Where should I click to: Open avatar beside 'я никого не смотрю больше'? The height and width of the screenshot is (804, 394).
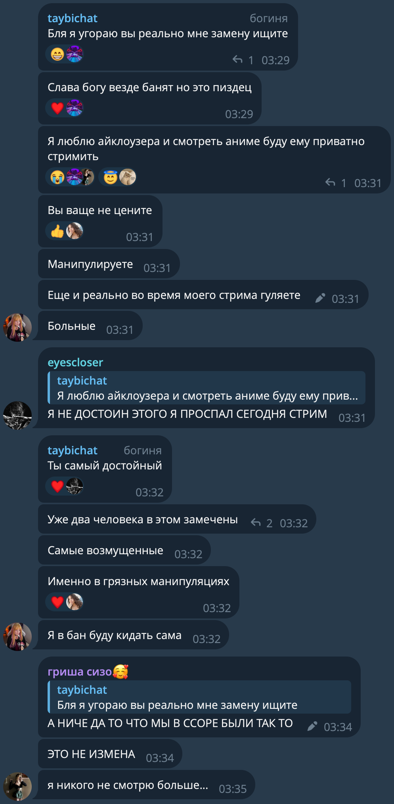pyautogui.click(x=17, y=787)
